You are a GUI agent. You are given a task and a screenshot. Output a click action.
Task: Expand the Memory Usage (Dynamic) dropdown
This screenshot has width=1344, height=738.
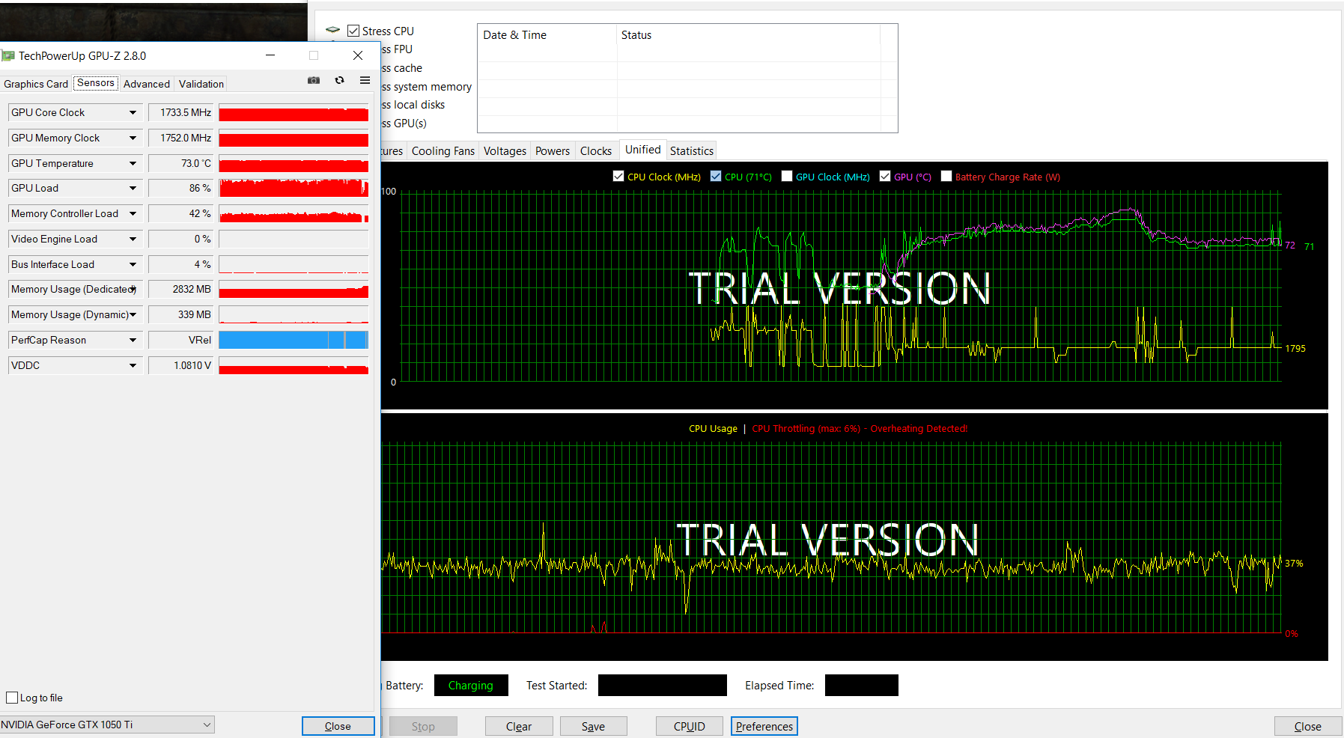coord(133,314)
